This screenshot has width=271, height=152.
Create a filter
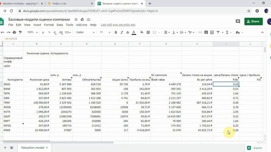[218, 33]
